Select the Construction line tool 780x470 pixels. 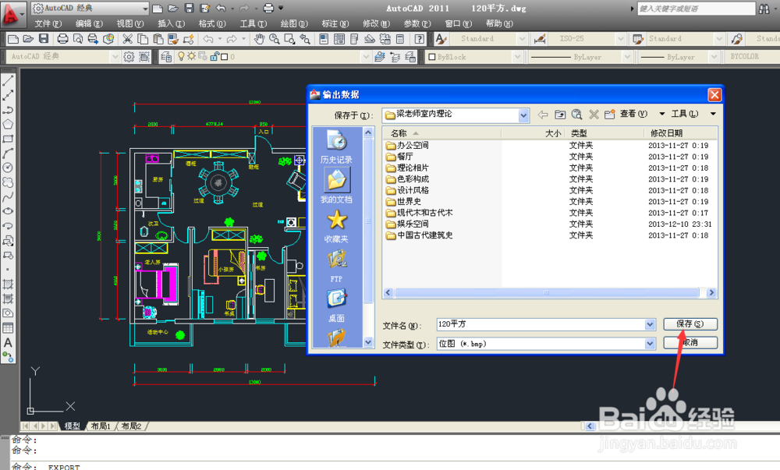8,95
